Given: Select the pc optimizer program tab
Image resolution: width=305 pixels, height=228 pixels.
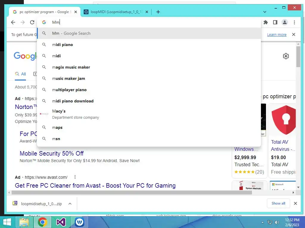Looking at the screenshot, I should pyautogui.click(x=45, y=12).
